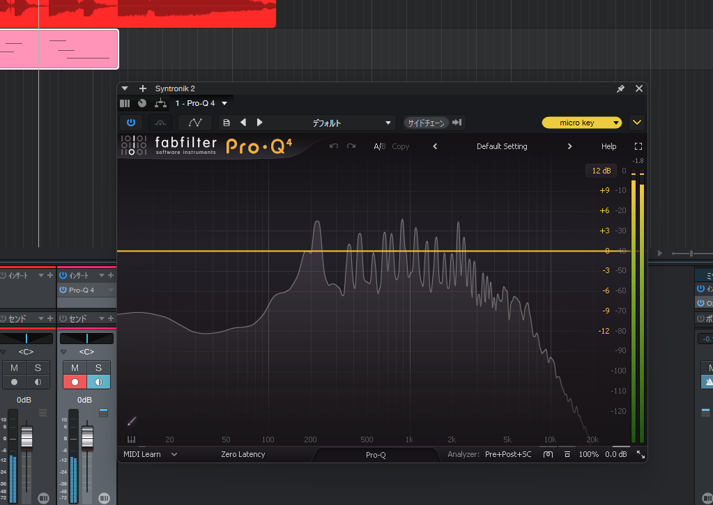Open the Zero Latency processing mode menu
The height and width of the screenshot is (505, 713).
pyautogui.click(x=243, y=454)
